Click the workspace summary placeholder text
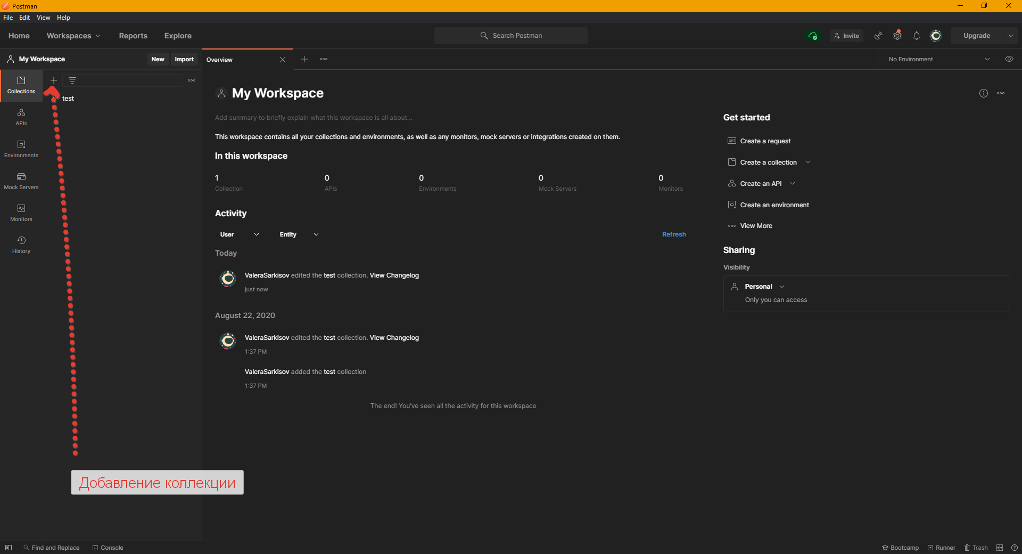 click(314, 118)
